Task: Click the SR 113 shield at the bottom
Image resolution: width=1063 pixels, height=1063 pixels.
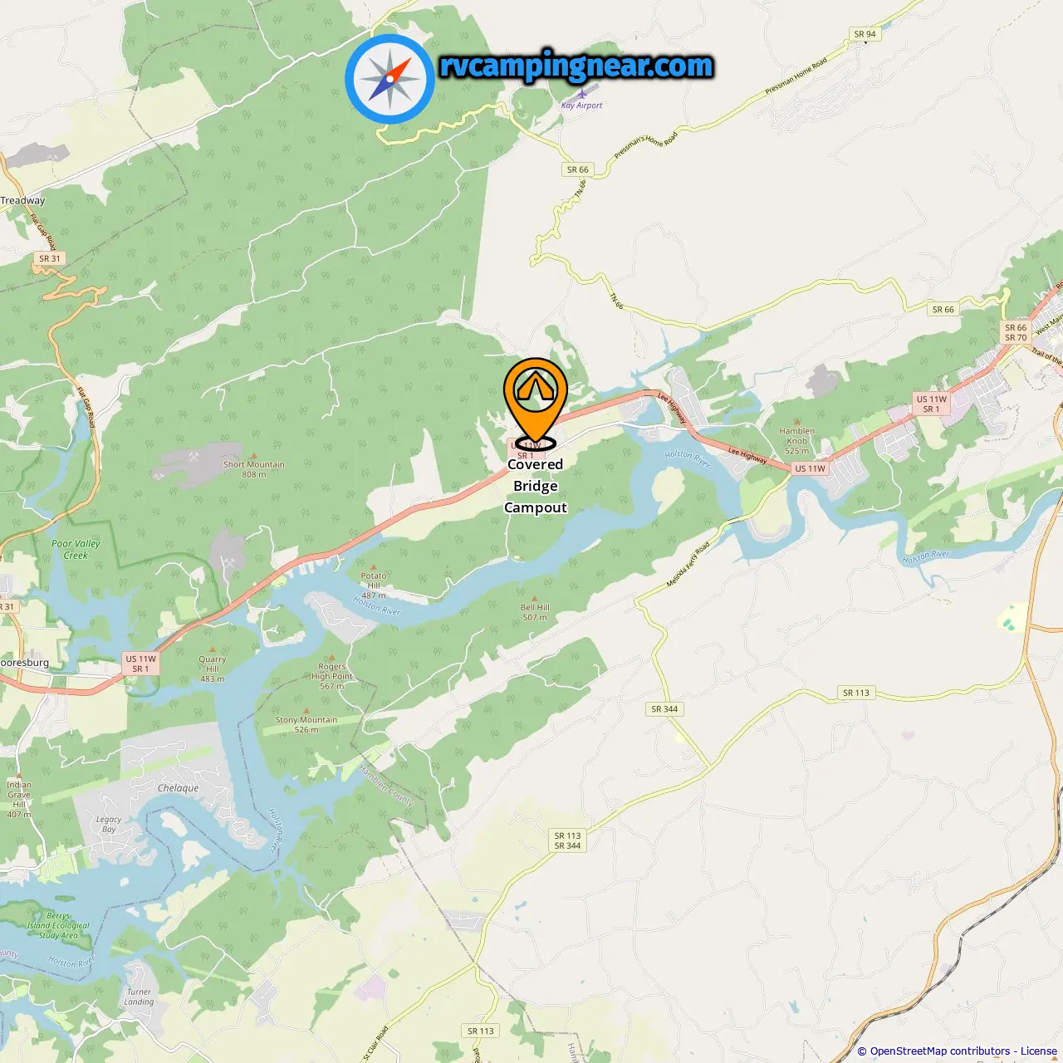Action: click(x=481, y=1031)
